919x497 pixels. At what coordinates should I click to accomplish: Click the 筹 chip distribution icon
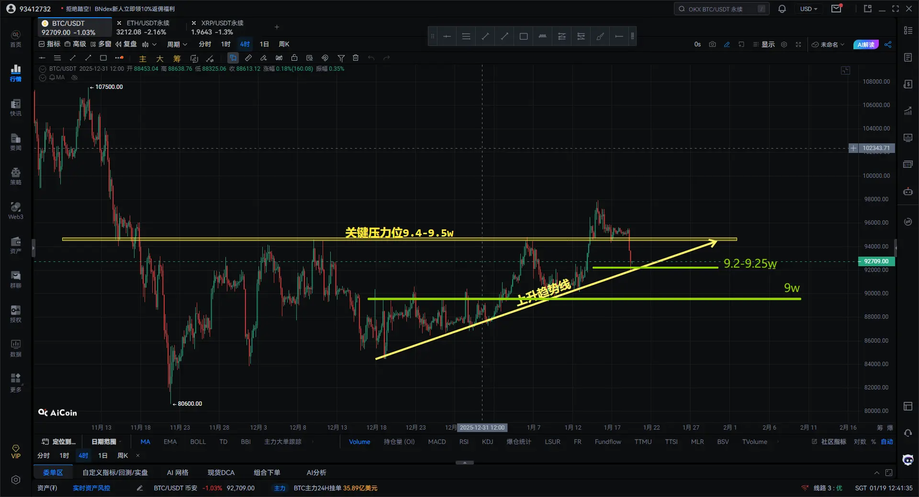tap(177, 58)
